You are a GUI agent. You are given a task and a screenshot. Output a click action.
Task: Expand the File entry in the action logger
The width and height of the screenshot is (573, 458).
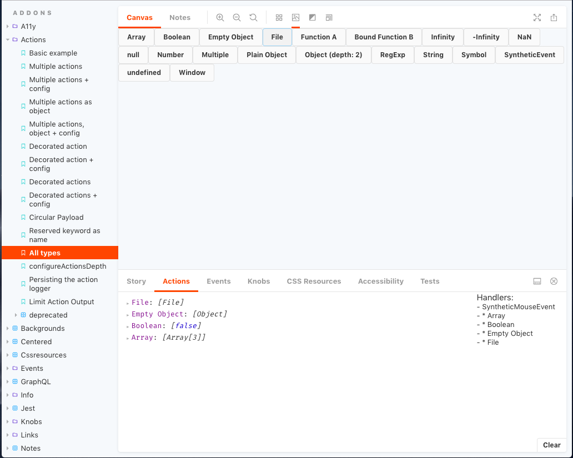pyautogui.click(x=128, y=303)
